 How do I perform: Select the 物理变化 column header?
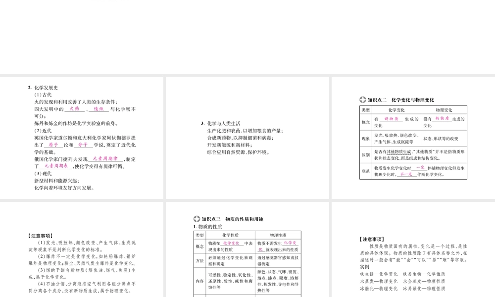pos(445,109)
